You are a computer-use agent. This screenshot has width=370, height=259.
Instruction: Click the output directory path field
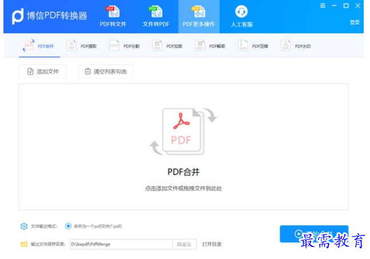point(121,244)
